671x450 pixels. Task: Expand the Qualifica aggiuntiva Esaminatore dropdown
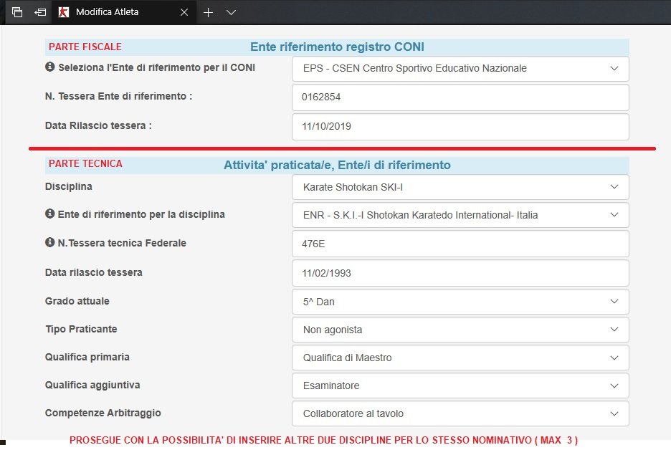point(460,386)
